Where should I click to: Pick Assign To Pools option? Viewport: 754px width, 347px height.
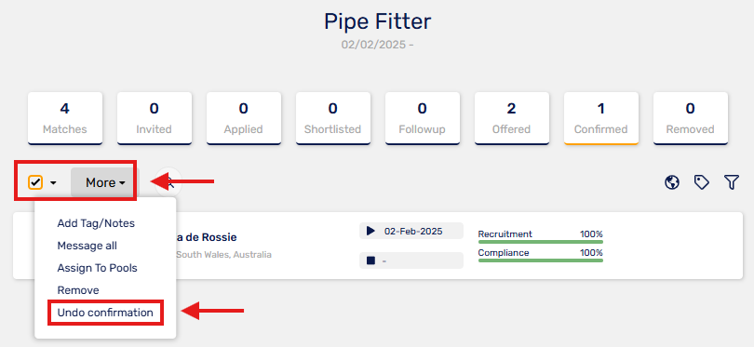pos(97,268)
